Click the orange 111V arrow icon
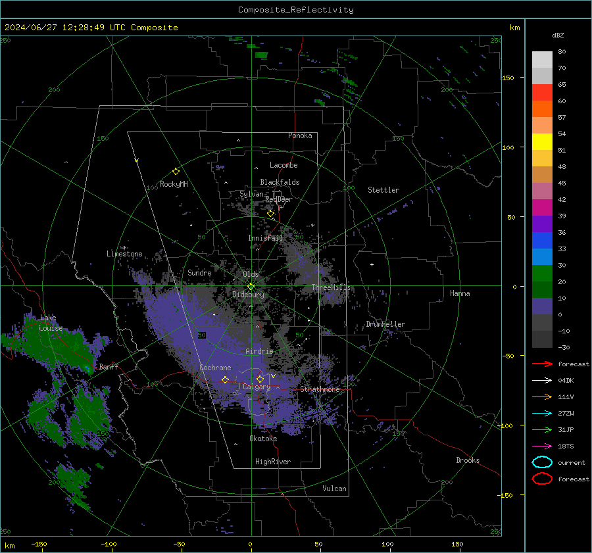 542,397
